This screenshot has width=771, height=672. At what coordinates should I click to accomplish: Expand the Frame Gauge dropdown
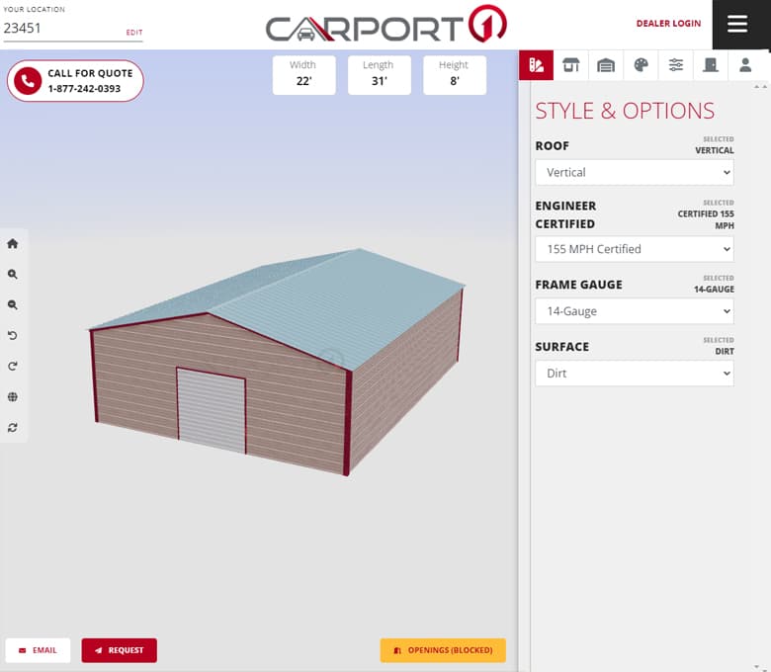pos(634,311)
